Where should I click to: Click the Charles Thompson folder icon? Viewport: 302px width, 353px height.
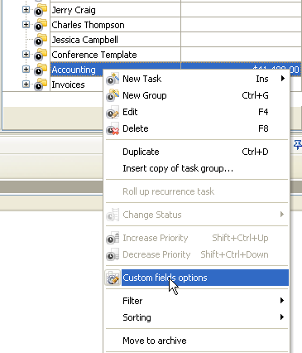coord(41,25)
